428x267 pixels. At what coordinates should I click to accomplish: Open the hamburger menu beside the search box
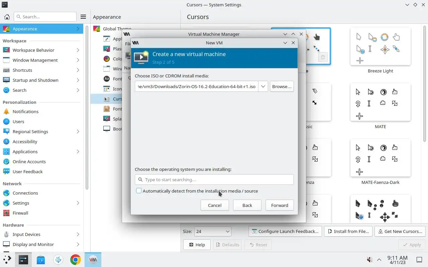coord(83,17)
